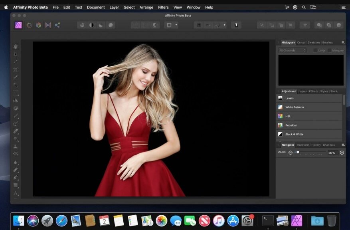This screenshot has width=350, height=230.
Task: Open the Filters menu
Action: tap(163, 7)
